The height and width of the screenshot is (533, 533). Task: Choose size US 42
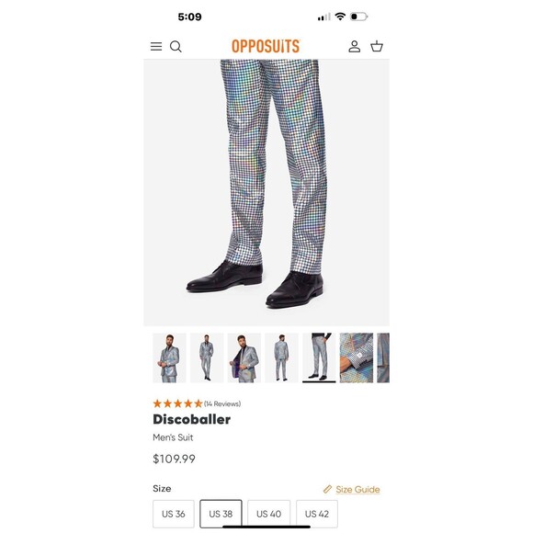[x=317, y=514]
